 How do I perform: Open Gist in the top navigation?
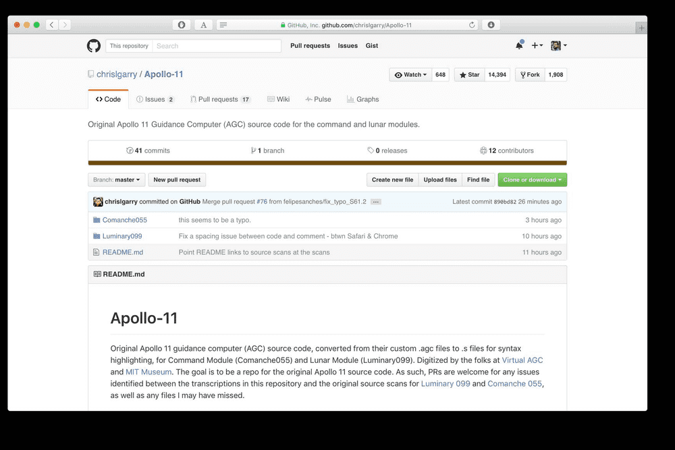371,46
